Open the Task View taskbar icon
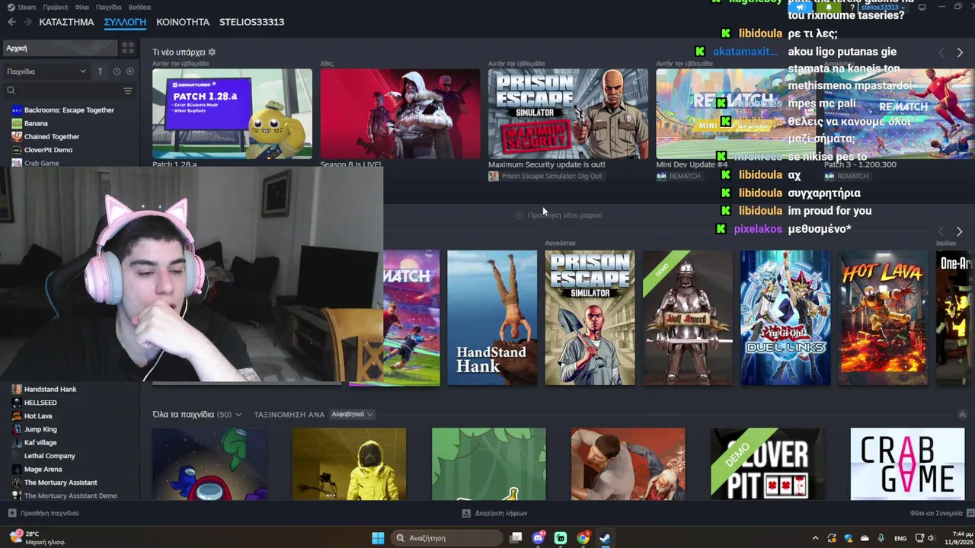 (516, 538)
